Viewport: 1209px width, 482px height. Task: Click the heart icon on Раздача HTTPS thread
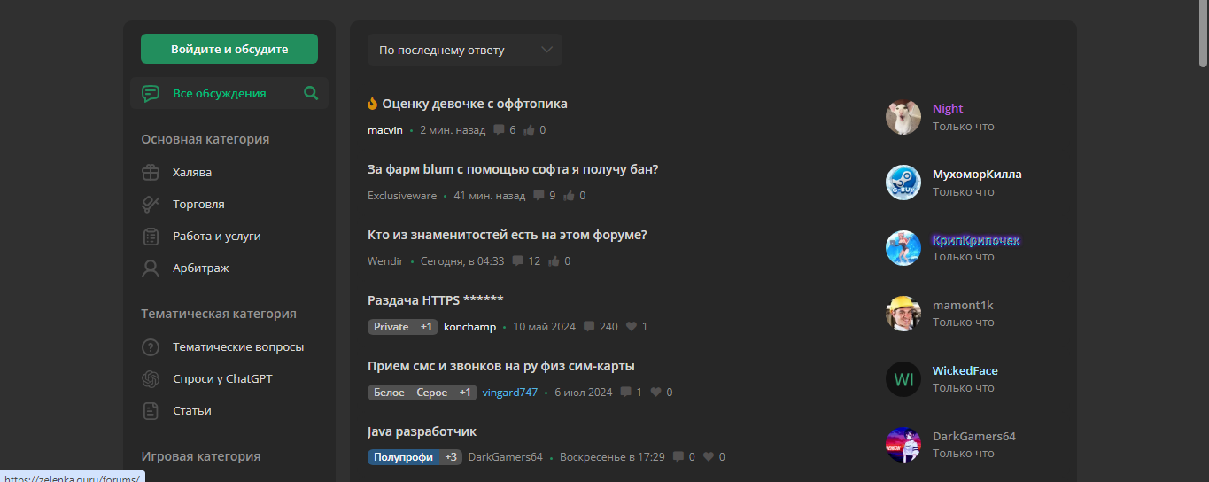(x=632, y=327)
